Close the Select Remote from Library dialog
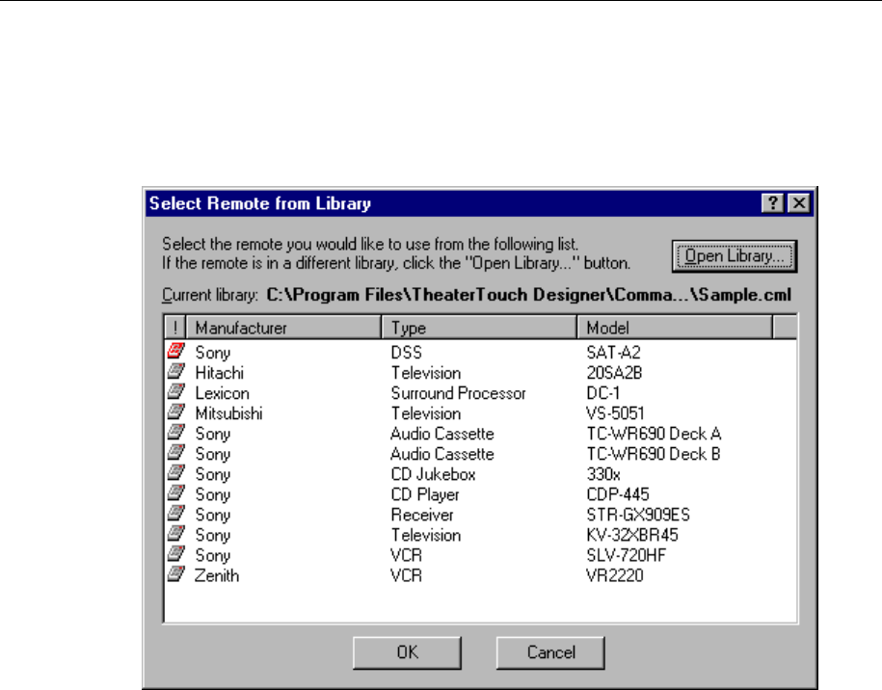Screen dimensions: 882x690 (799, 203)
